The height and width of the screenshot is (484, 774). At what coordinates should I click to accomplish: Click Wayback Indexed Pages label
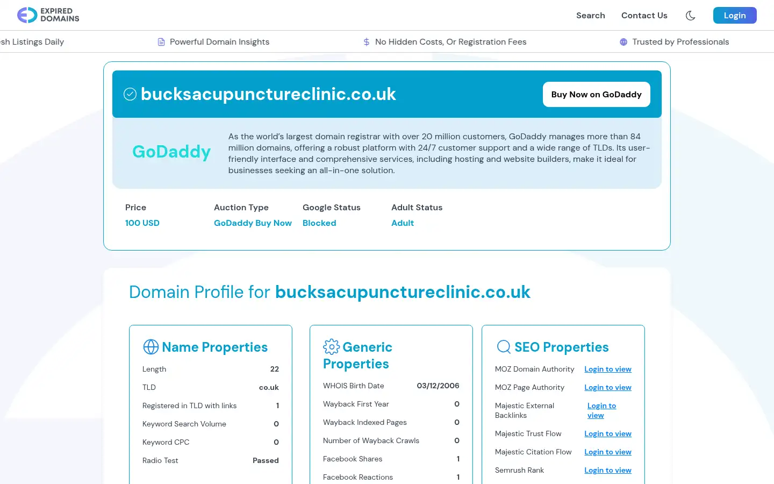(x=365, y=422)
